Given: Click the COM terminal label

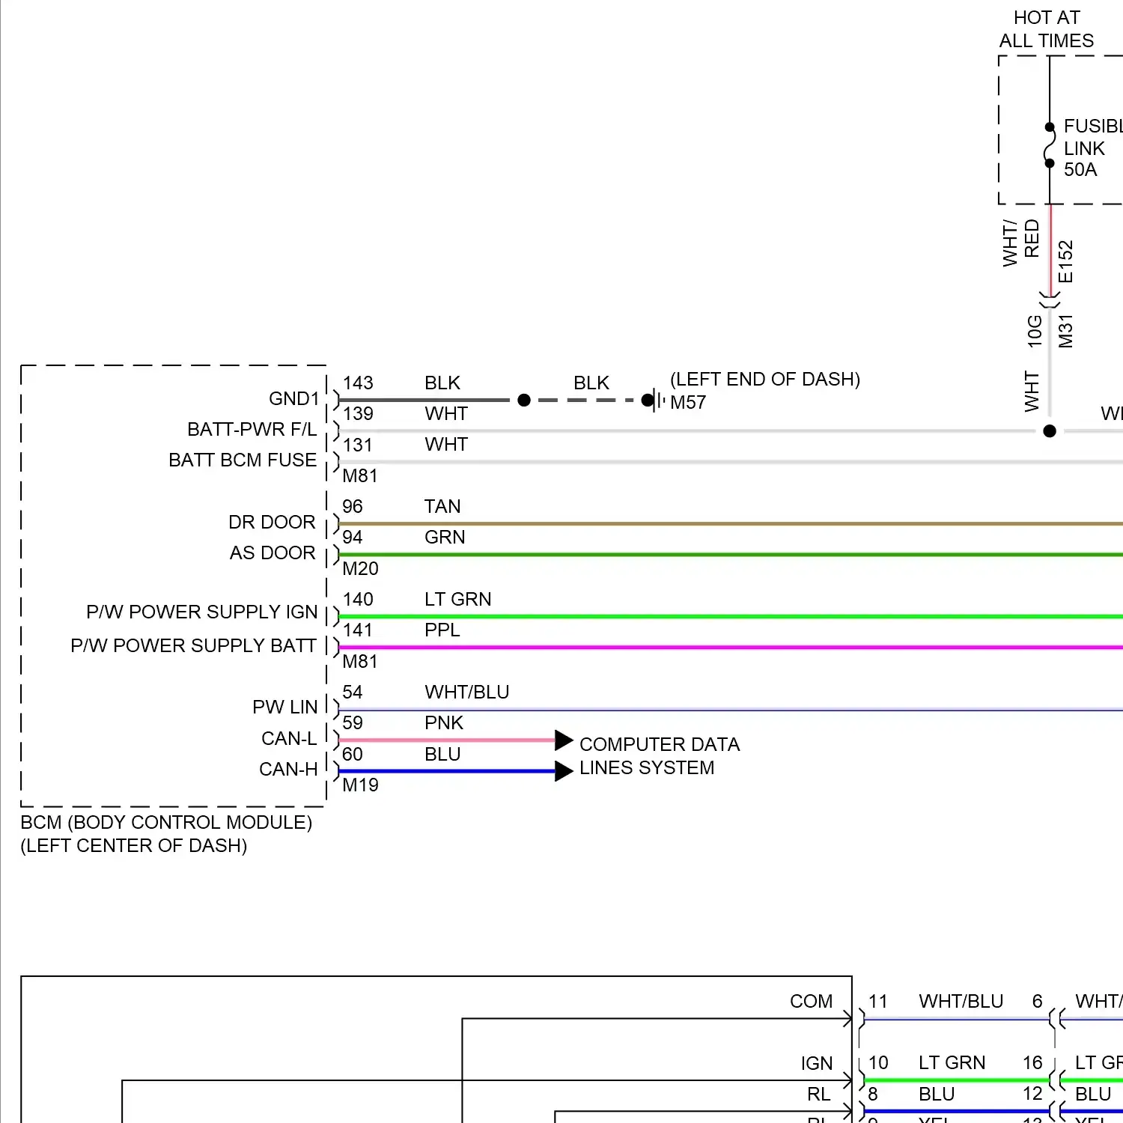Looking at the screenshot, I should [x=811, y=1001].
